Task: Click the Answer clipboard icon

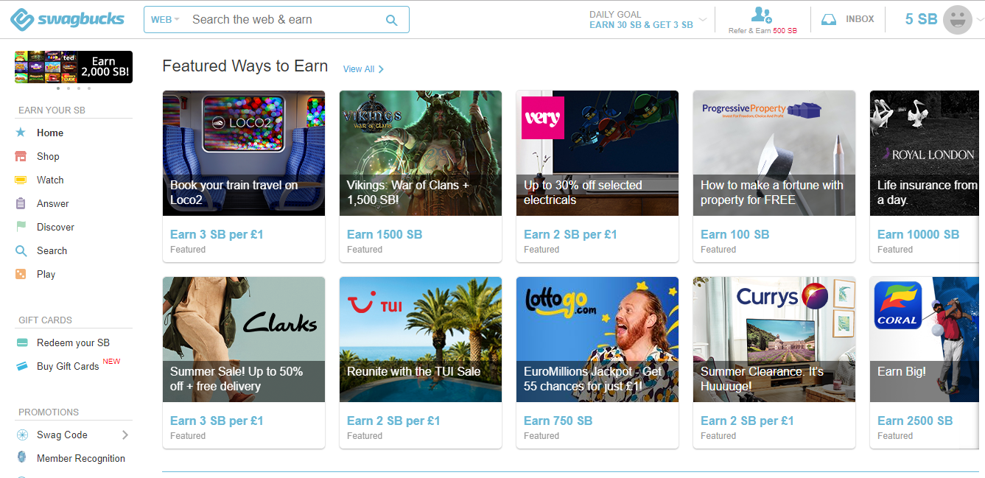Action: pos(21,203)
